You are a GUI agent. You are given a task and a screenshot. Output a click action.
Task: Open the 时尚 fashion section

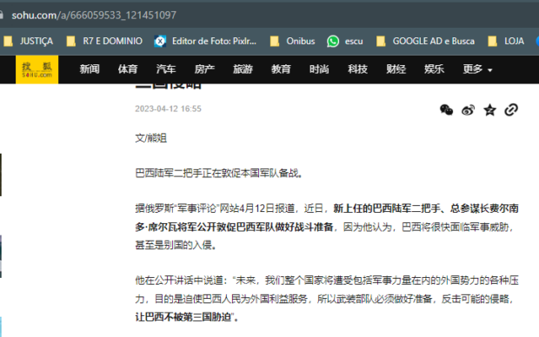319,69
